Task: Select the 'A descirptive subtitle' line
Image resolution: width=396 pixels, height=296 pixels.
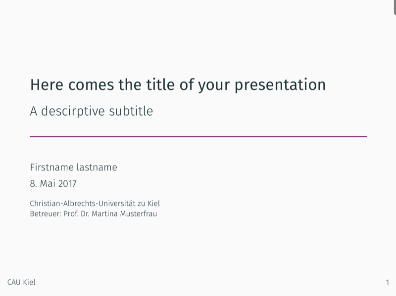Action: coord(92,112)
